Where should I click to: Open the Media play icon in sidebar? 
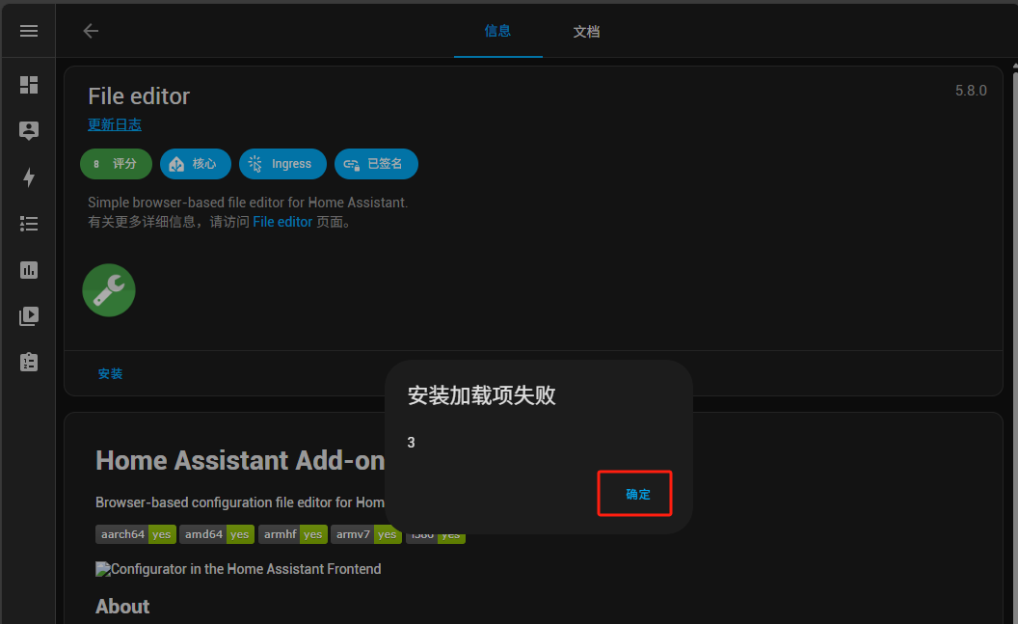(x=29, y=315)
